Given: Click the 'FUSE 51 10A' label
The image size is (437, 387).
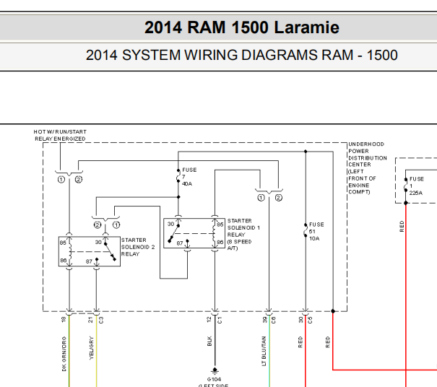Looking at the screenshot, I should click(x=316, y=232).
